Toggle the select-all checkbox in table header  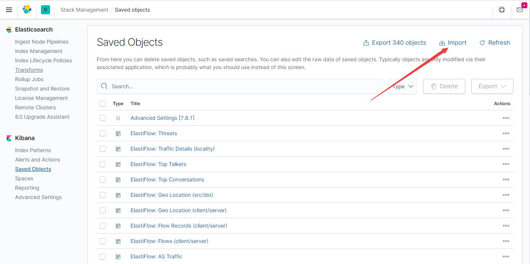[x=103, y=104]
